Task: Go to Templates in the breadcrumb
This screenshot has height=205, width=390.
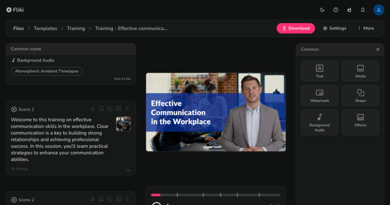Action: point(45,28)
